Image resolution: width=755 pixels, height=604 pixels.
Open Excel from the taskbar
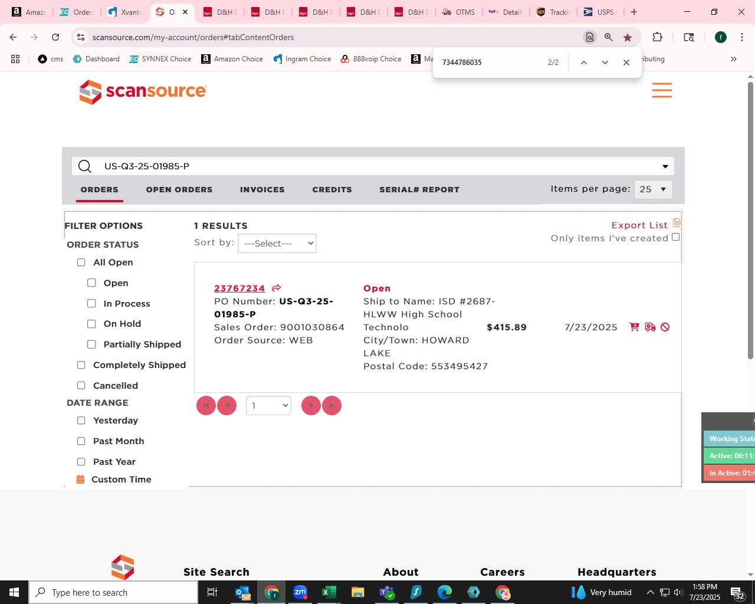[329, 592]
